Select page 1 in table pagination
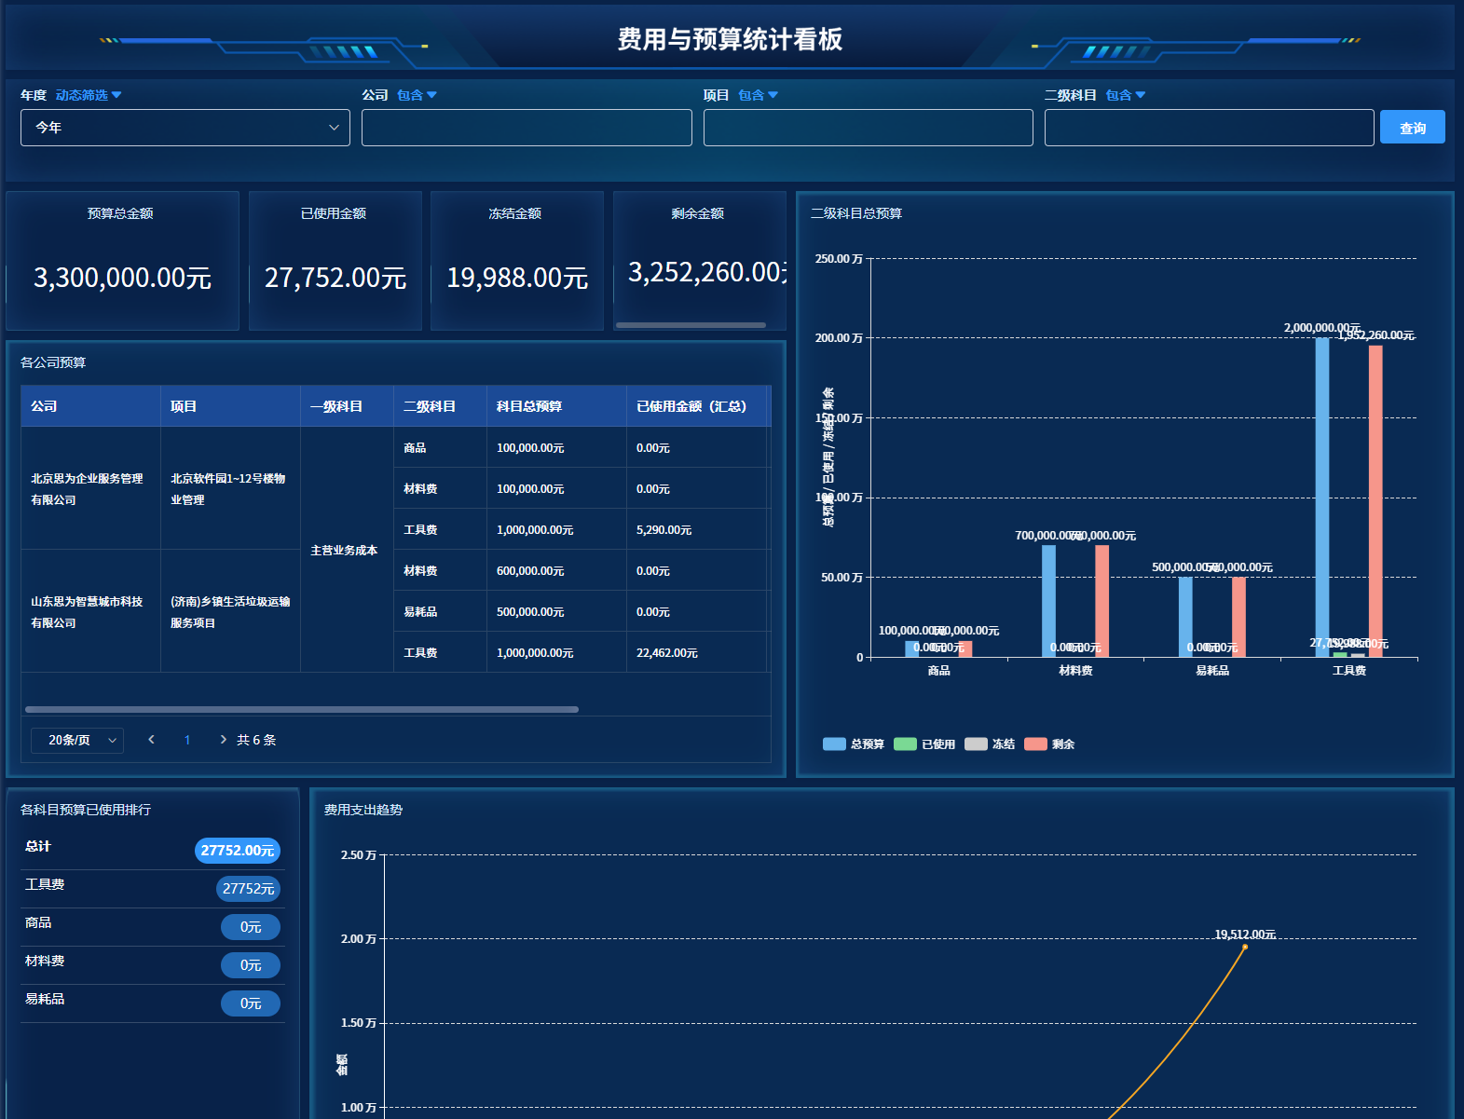 click(x=187, y=740)
